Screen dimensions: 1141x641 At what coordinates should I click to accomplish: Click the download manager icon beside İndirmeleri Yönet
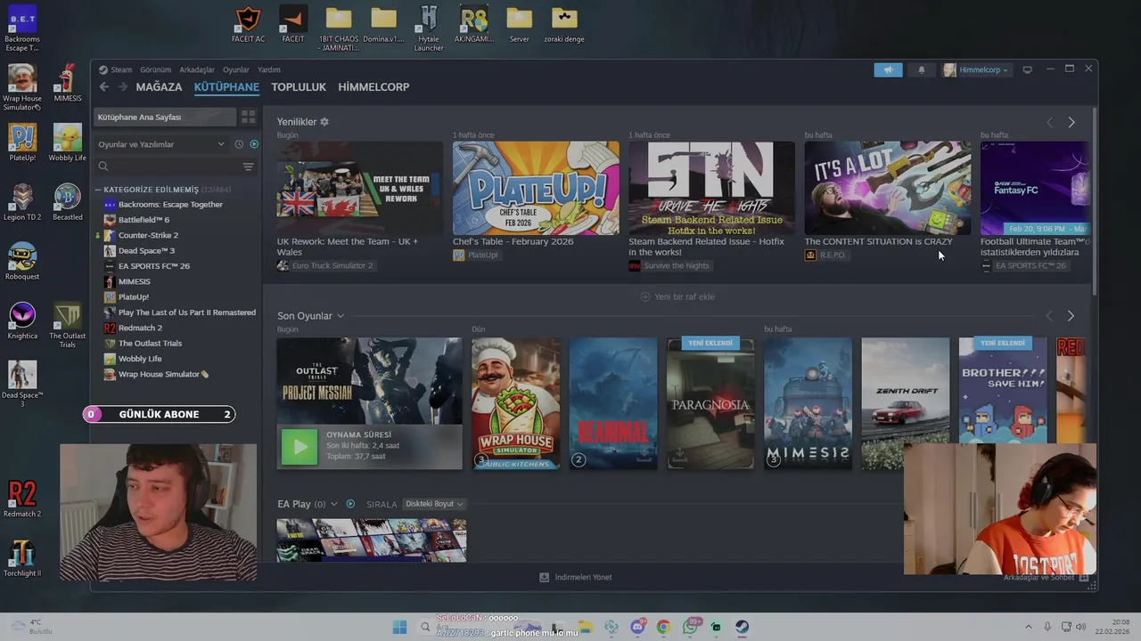545,577
